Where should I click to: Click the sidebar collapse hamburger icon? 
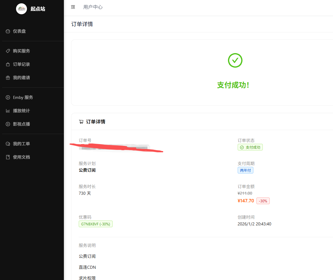point(73,7)
